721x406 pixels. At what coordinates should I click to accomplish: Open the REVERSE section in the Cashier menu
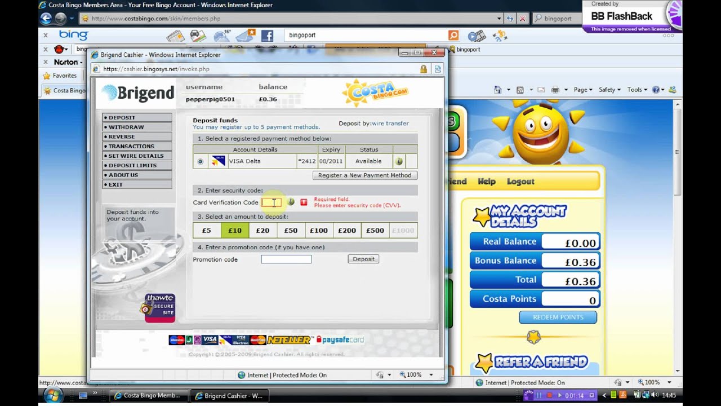(137, 136)
